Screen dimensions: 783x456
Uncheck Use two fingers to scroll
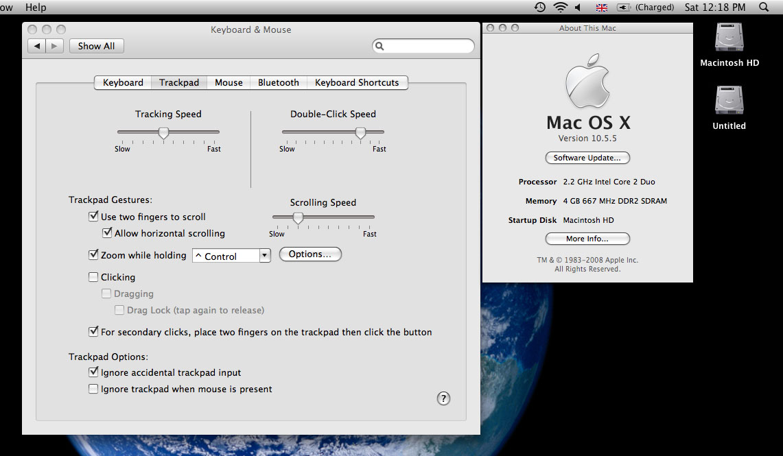coord(93,216)
